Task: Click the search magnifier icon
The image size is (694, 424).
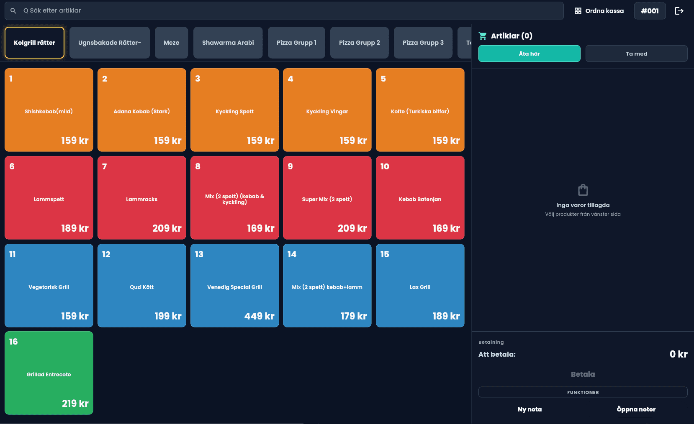Action: 13,10
